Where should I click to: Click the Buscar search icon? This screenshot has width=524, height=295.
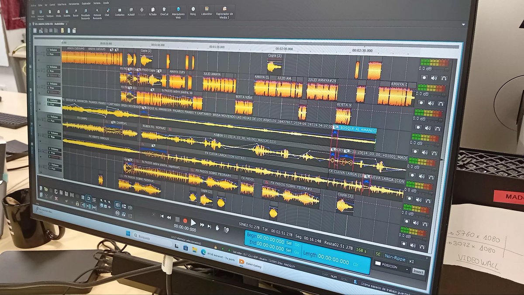76,12
